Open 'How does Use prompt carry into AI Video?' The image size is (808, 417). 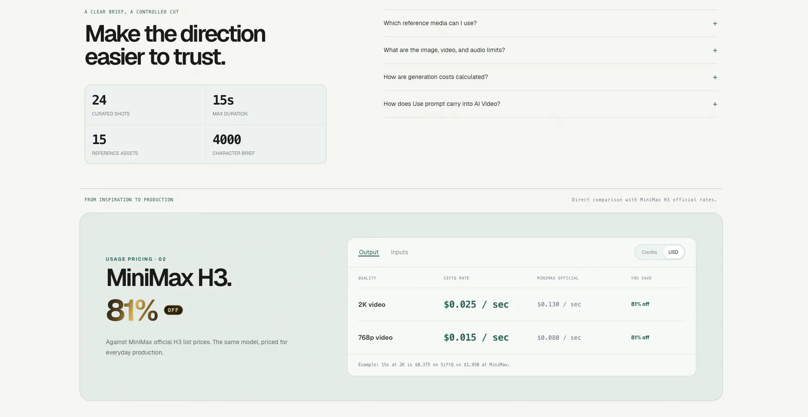pyautogui.click(x=550, y=104)
